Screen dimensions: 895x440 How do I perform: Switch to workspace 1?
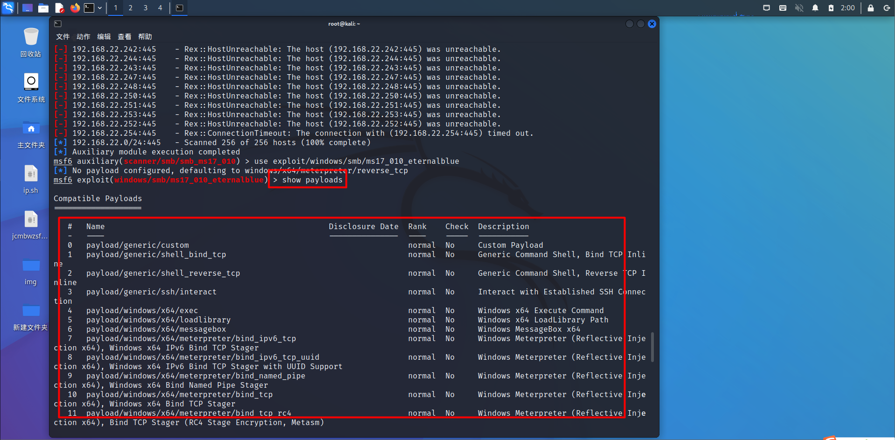click(116, 8)
